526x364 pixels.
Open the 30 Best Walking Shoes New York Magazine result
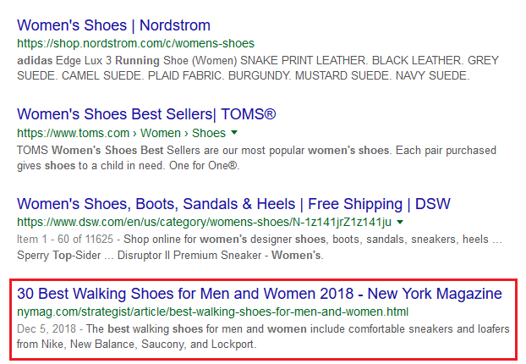tap(260, 294)
